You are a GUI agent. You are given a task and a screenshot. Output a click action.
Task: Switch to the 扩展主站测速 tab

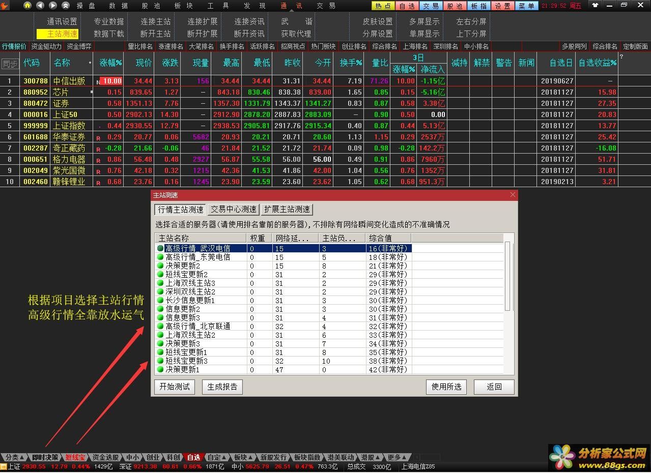pyautogui.click(x=287, y=210)
